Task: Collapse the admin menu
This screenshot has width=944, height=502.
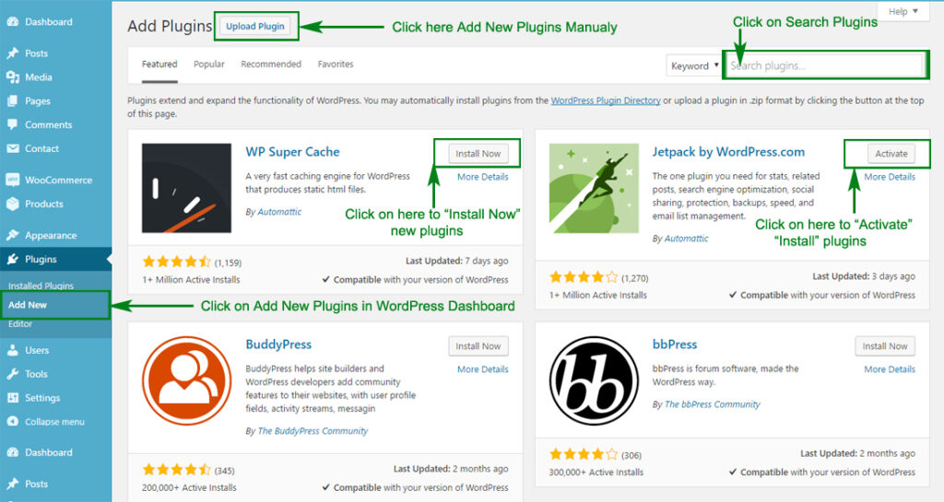Action: click(x=46, y=422)
